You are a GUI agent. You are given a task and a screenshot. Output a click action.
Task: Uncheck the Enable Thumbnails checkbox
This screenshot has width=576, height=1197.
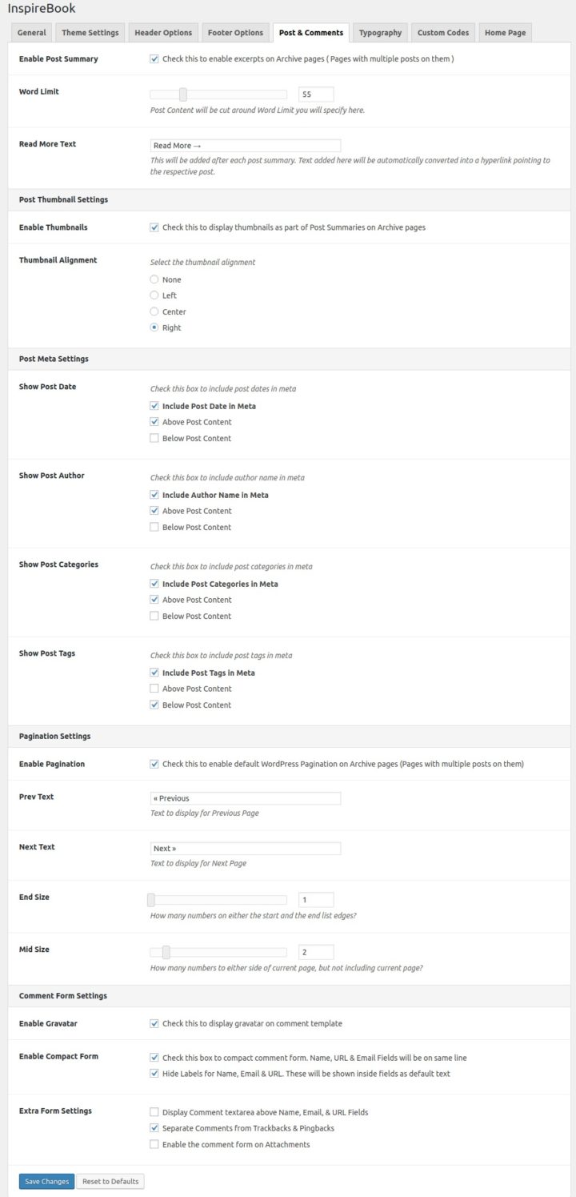(x=154, y=227)
